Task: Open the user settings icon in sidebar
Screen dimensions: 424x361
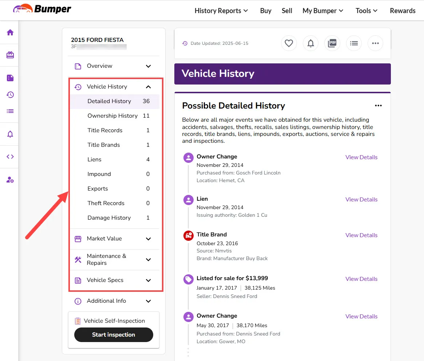Action: pyautogui.click(x=10, y=180)
